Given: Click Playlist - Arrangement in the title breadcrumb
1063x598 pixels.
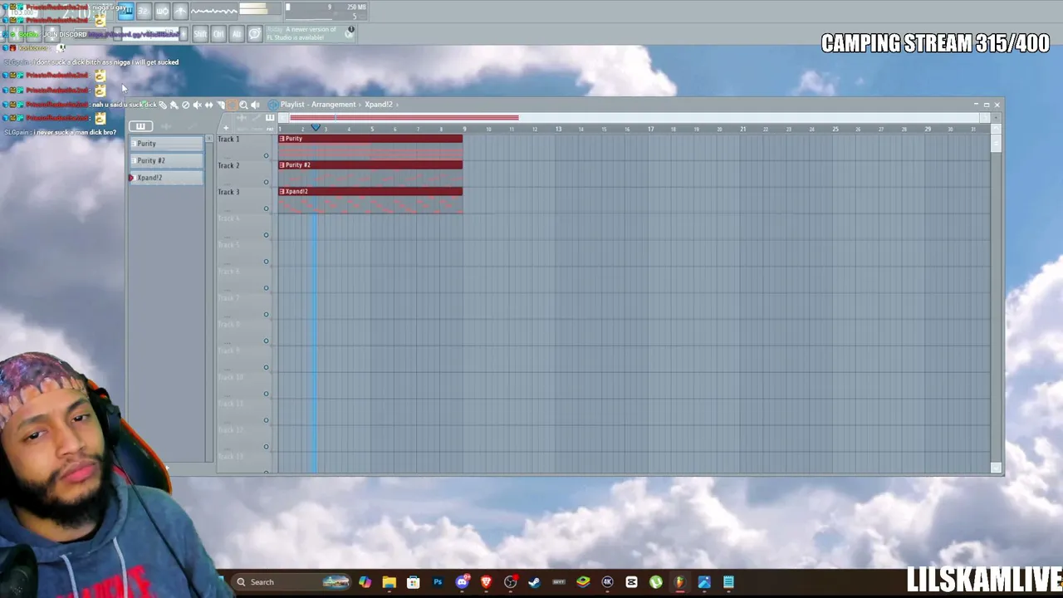Looking at the screenshot, I should (318, 105).
